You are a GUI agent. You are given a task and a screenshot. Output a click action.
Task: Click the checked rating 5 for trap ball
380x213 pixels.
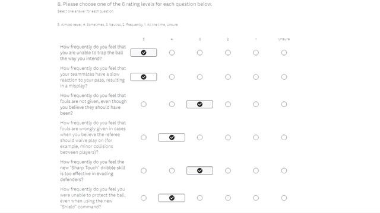(144, 53)
